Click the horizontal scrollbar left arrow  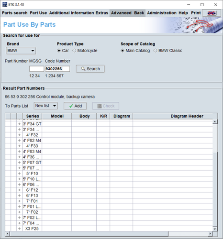(8, 234)
